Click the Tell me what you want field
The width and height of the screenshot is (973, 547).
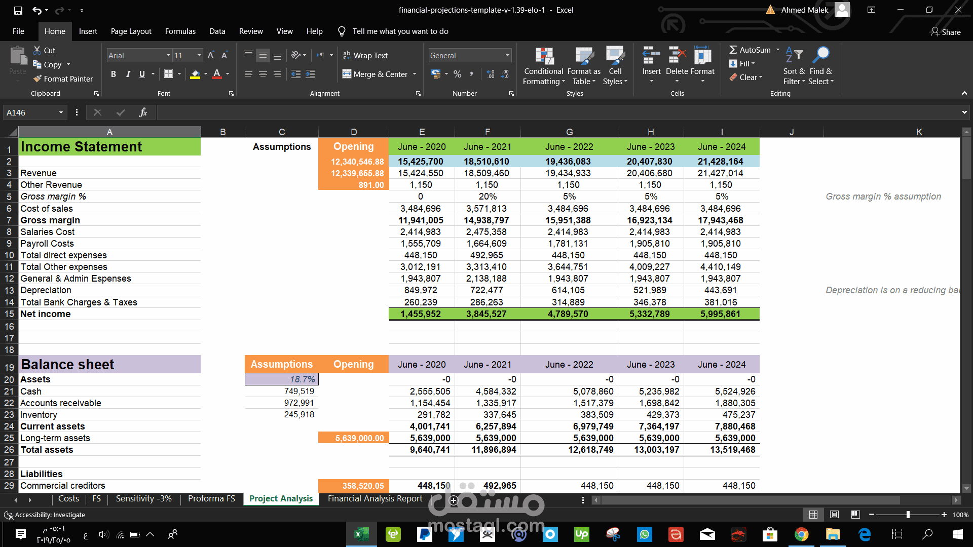click(x=400, y=31)
